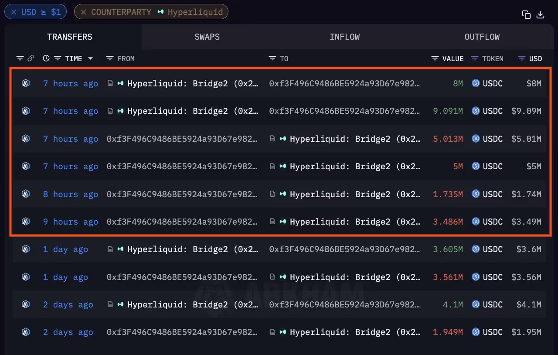
Task: Select the transfer row showing $9.09M USDC
Action: [x=279, y=111]
